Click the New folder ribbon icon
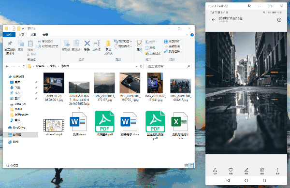Viewport: 290px width, 188px height. 108,47
